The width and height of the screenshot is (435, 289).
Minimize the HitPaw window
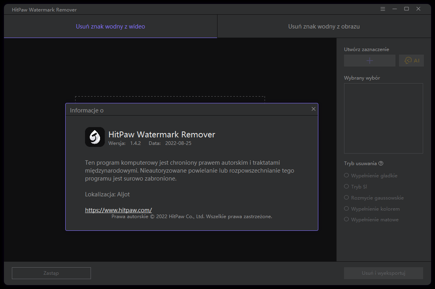[395, 9]
